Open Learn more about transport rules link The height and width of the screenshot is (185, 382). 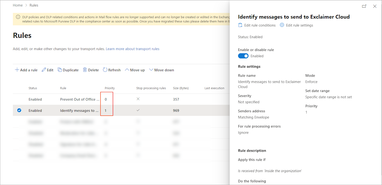tap(133, 49)
